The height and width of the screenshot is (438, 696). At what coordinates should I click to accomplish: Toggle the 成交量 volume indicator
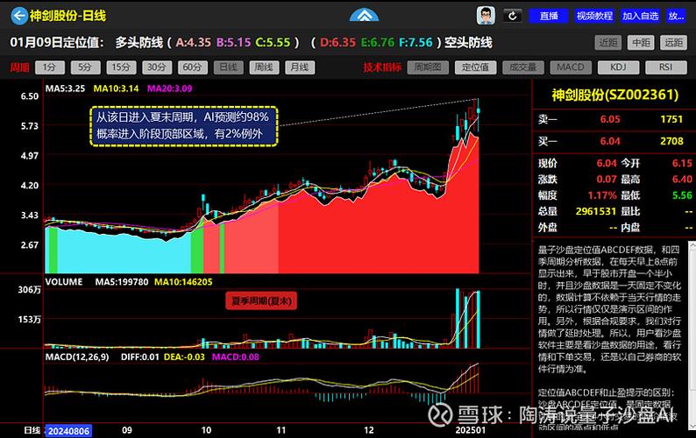(523, 67)
